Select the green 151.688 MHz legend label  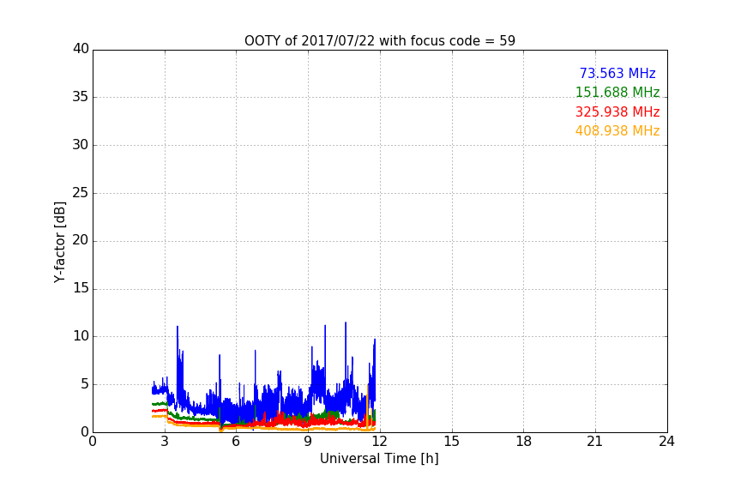coord(617,92)
